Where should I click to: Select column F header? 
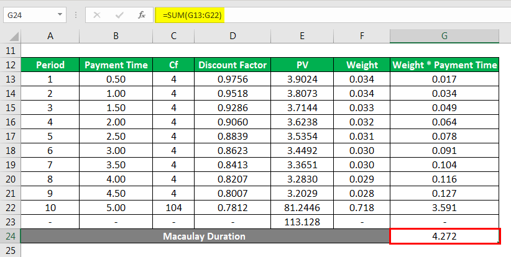click(x=362, y=36)
